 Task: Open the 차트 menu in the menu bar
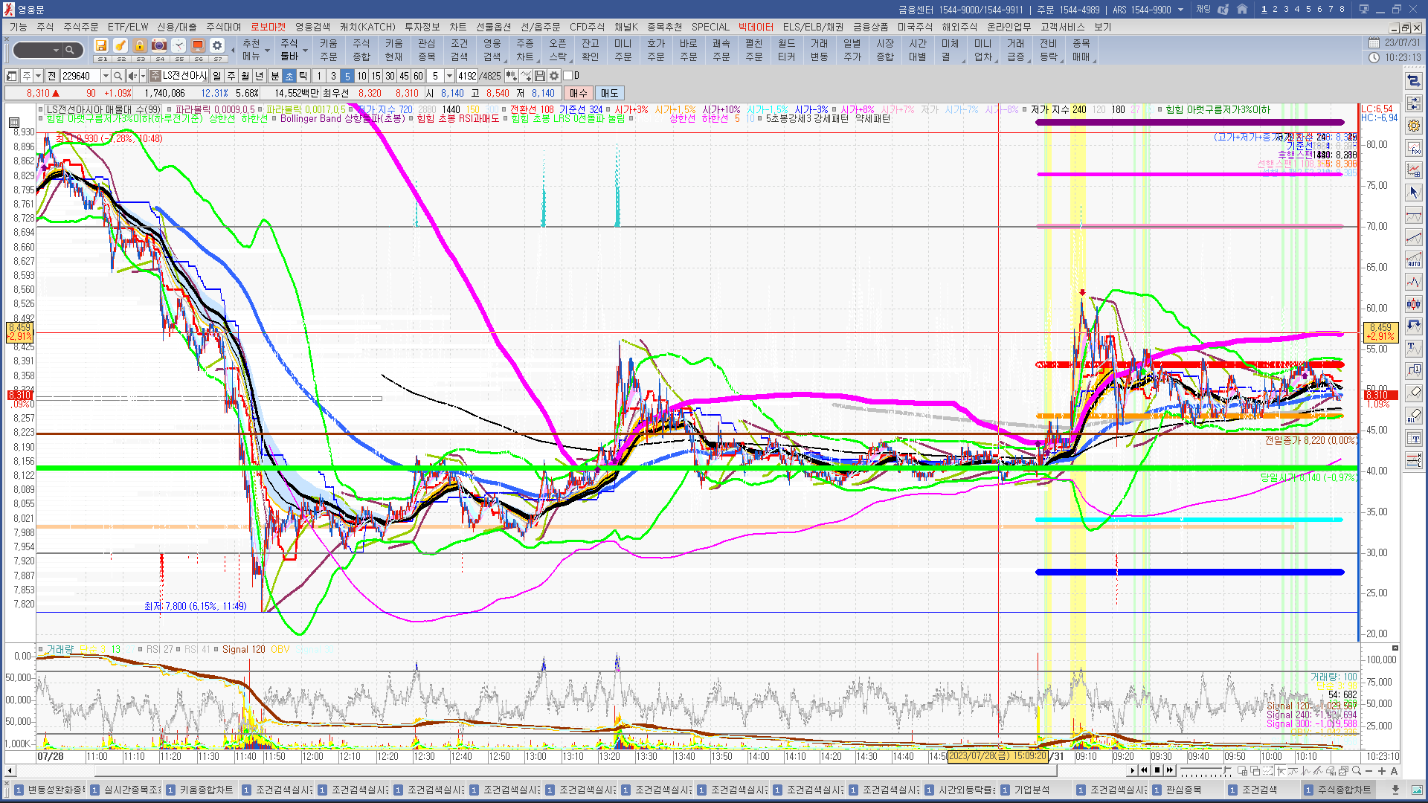457,27
